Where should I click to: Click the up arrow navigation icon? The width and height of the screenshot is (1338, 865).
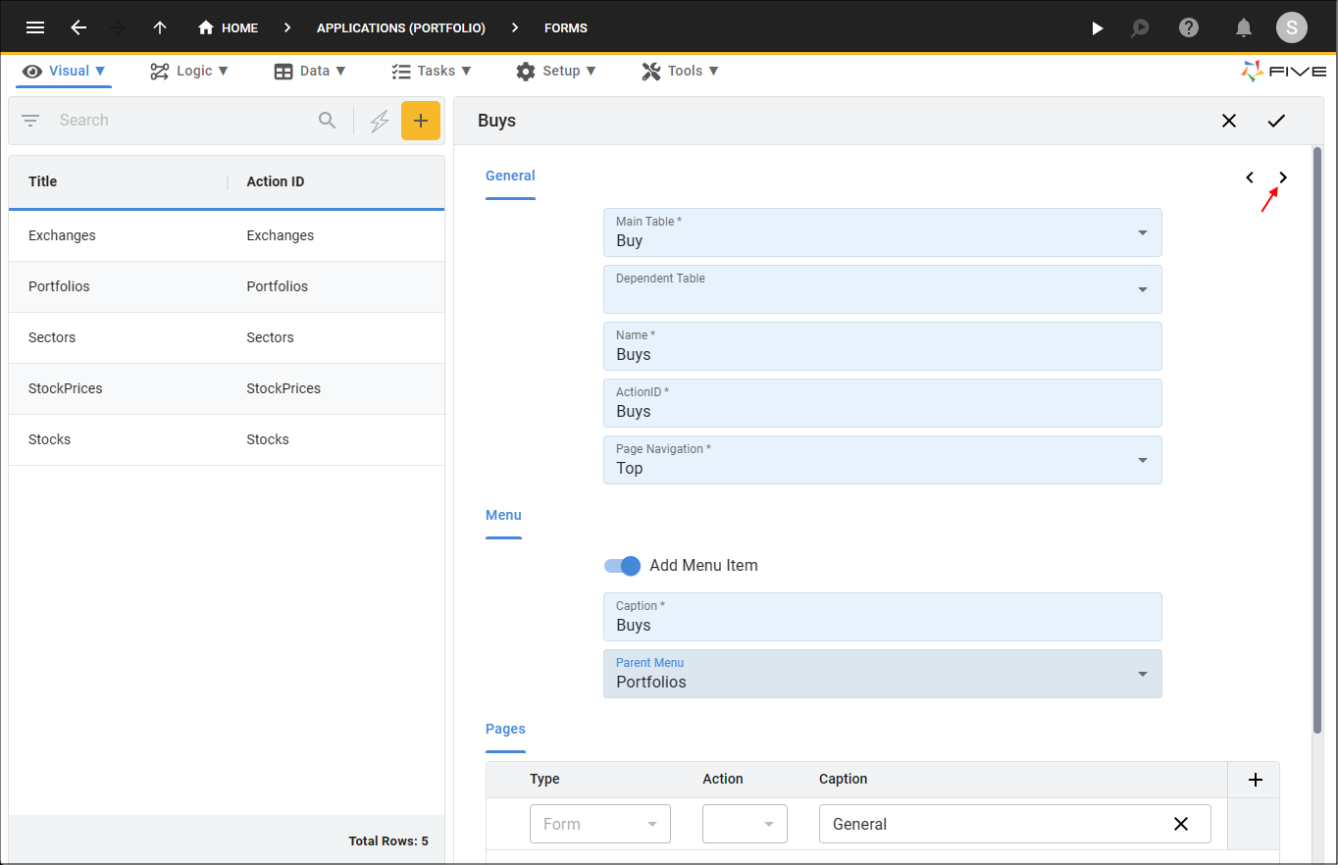click(160, 27)
